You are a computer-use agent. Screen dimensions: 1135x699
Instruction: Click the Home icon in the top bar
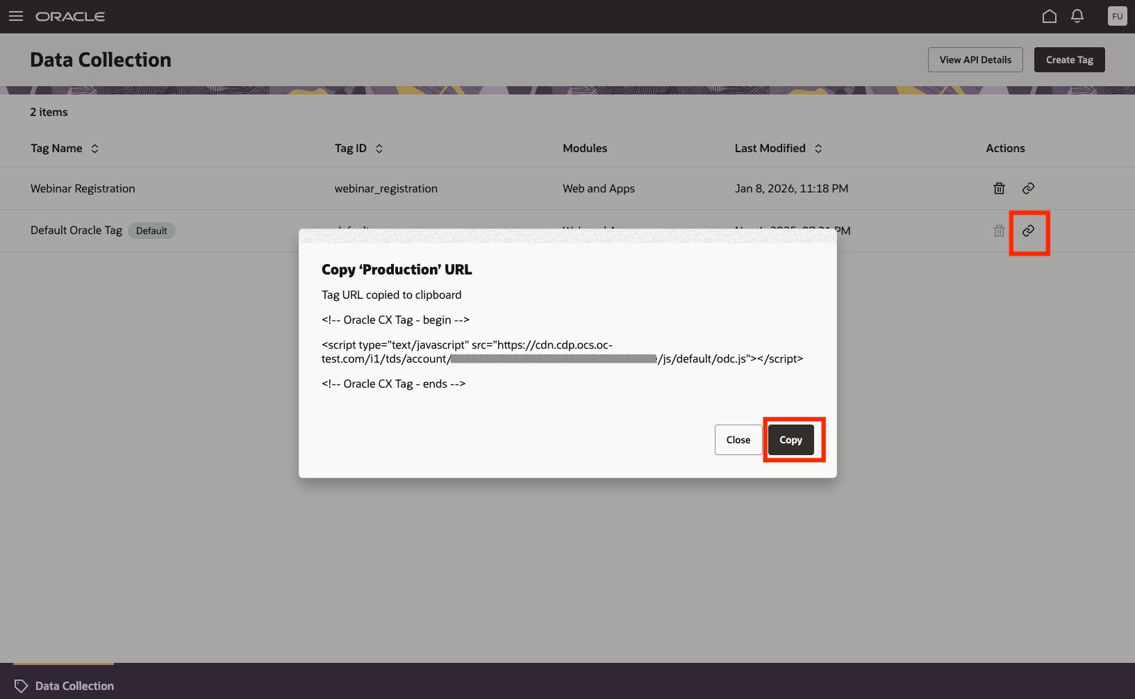point(1050,15)
